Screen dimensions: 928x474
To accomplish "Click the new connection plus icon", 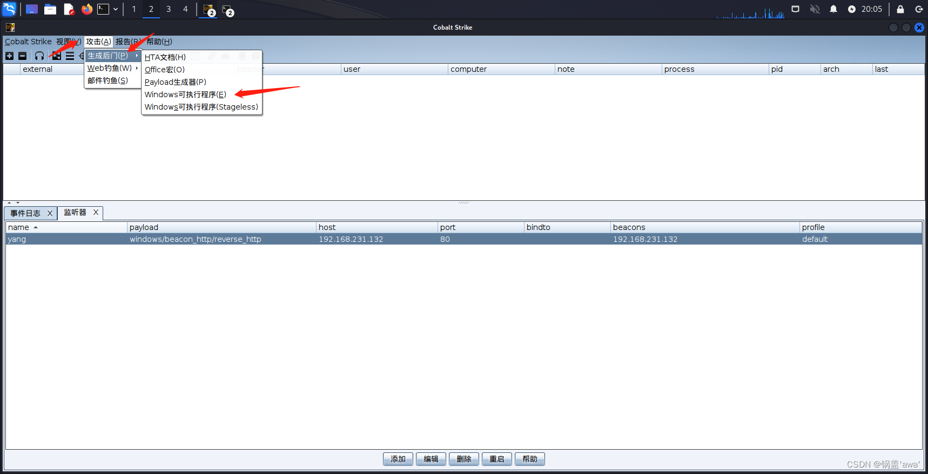I will coord(9,56).
